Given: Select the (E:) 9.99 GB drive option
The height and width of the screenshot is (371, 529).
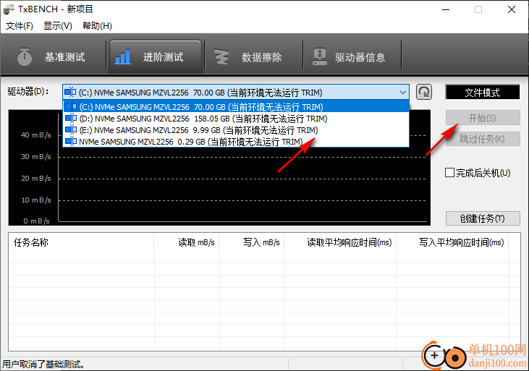Looking at the screenshot, I should (236, 130).
